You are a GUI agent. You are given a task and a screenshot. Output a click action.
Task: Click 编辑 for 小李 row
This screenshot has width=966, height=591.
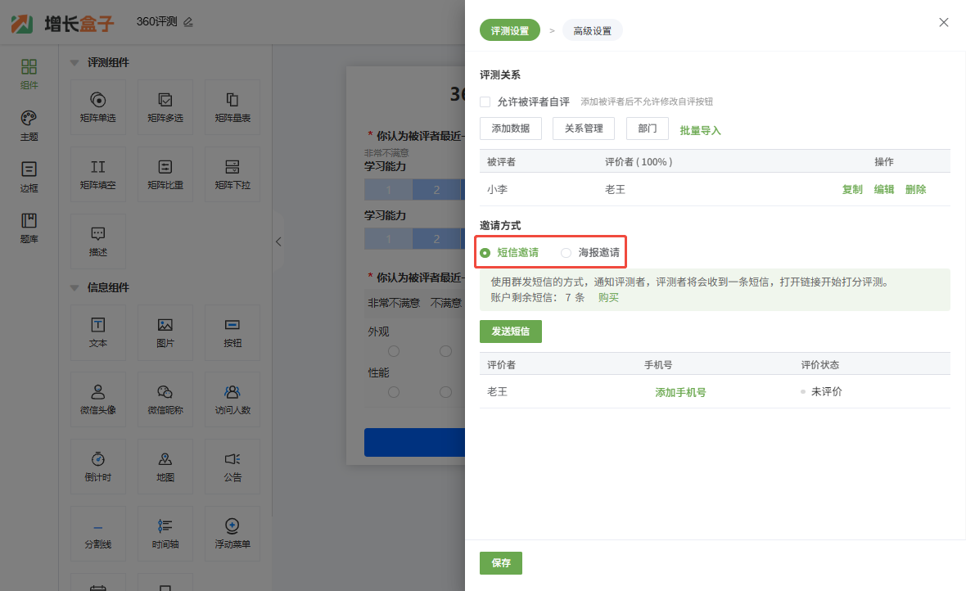tap(883, 189)
